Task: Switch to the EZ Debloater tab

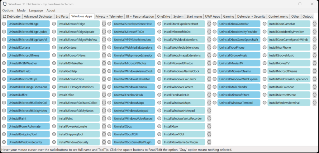Action: click(12, 16)
